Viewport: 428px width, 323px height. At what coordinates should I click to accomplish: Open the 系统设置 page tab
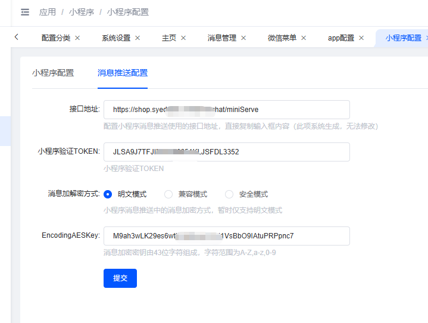tap(116, 38)
